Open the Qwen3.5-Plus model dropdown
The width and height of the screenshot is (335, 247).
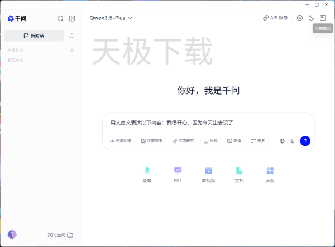pyautogui.click(x=111, y=18)
